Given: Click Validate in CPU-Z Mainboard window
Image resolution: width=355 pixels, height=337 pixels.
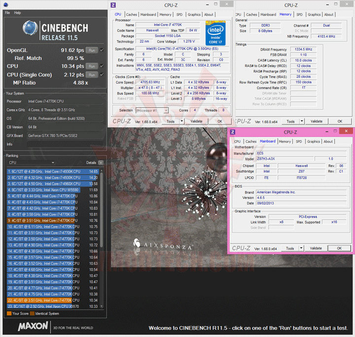Looking at the screenshot, I should (316, 248).
